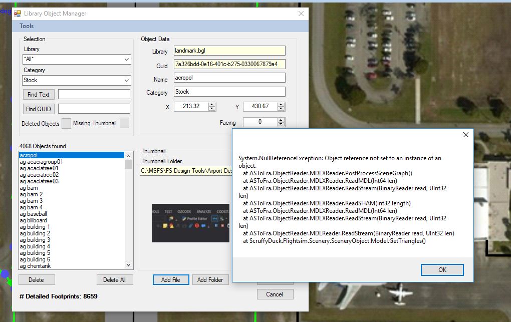Increase the X value with up arrow
Viewport: 511px width, 322px height.
coord(212,104)
